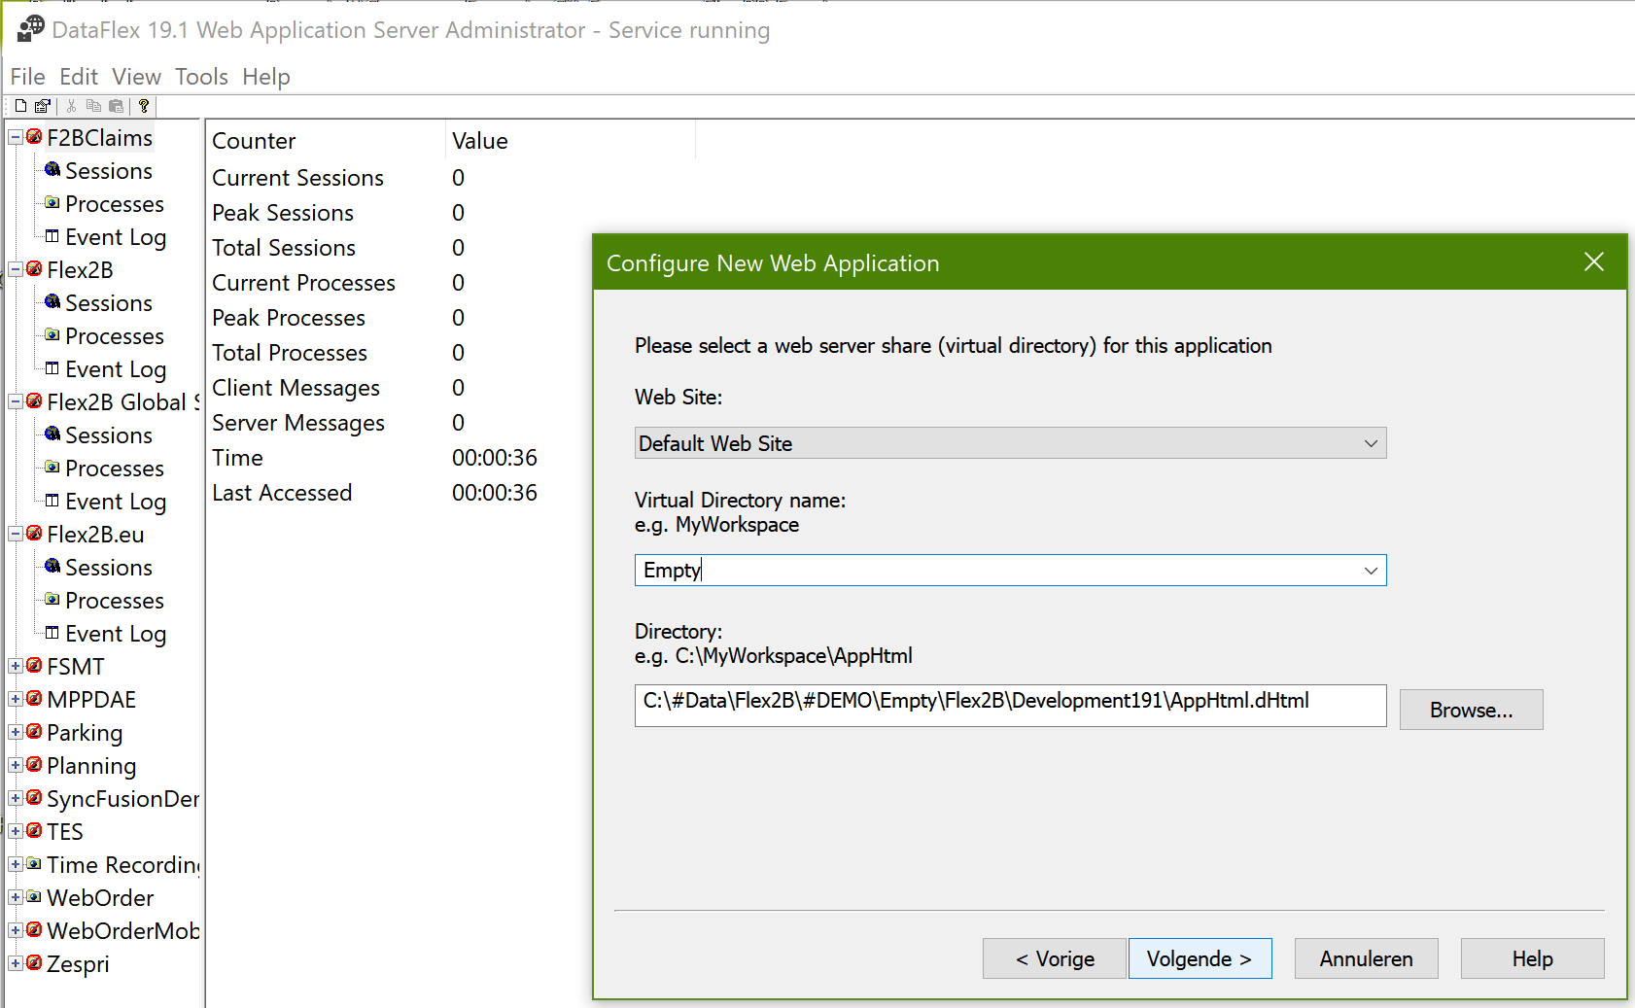Open the Help menu

(x=266, y=77)
